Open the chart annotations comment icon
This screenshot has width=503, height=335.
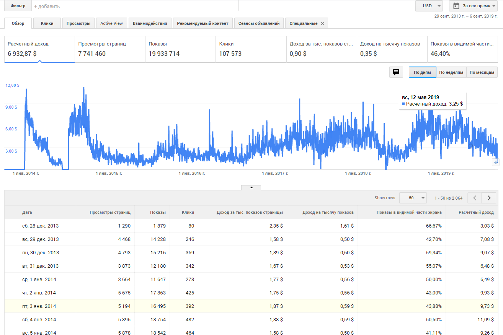click(396, 72)
